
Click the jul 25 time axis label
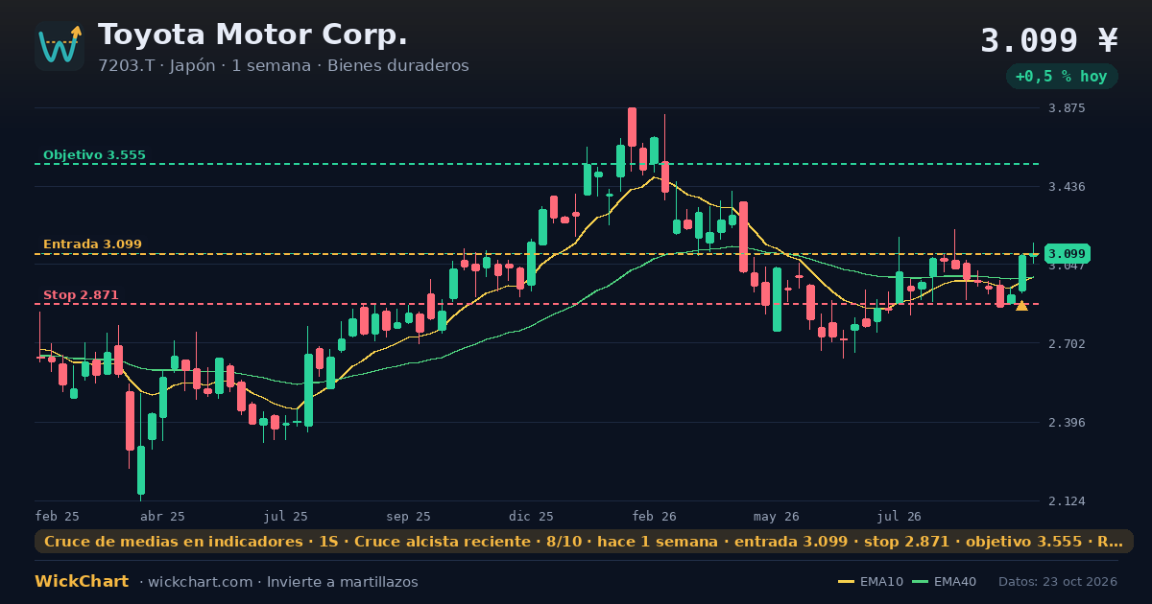click(x=285, y=516)
